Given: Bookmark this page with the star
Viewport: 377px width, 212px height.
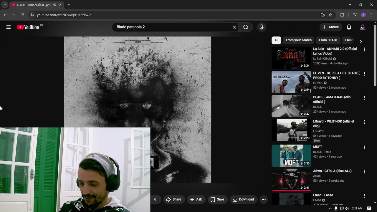Looking at the screenshot, I should coord(330,15).
